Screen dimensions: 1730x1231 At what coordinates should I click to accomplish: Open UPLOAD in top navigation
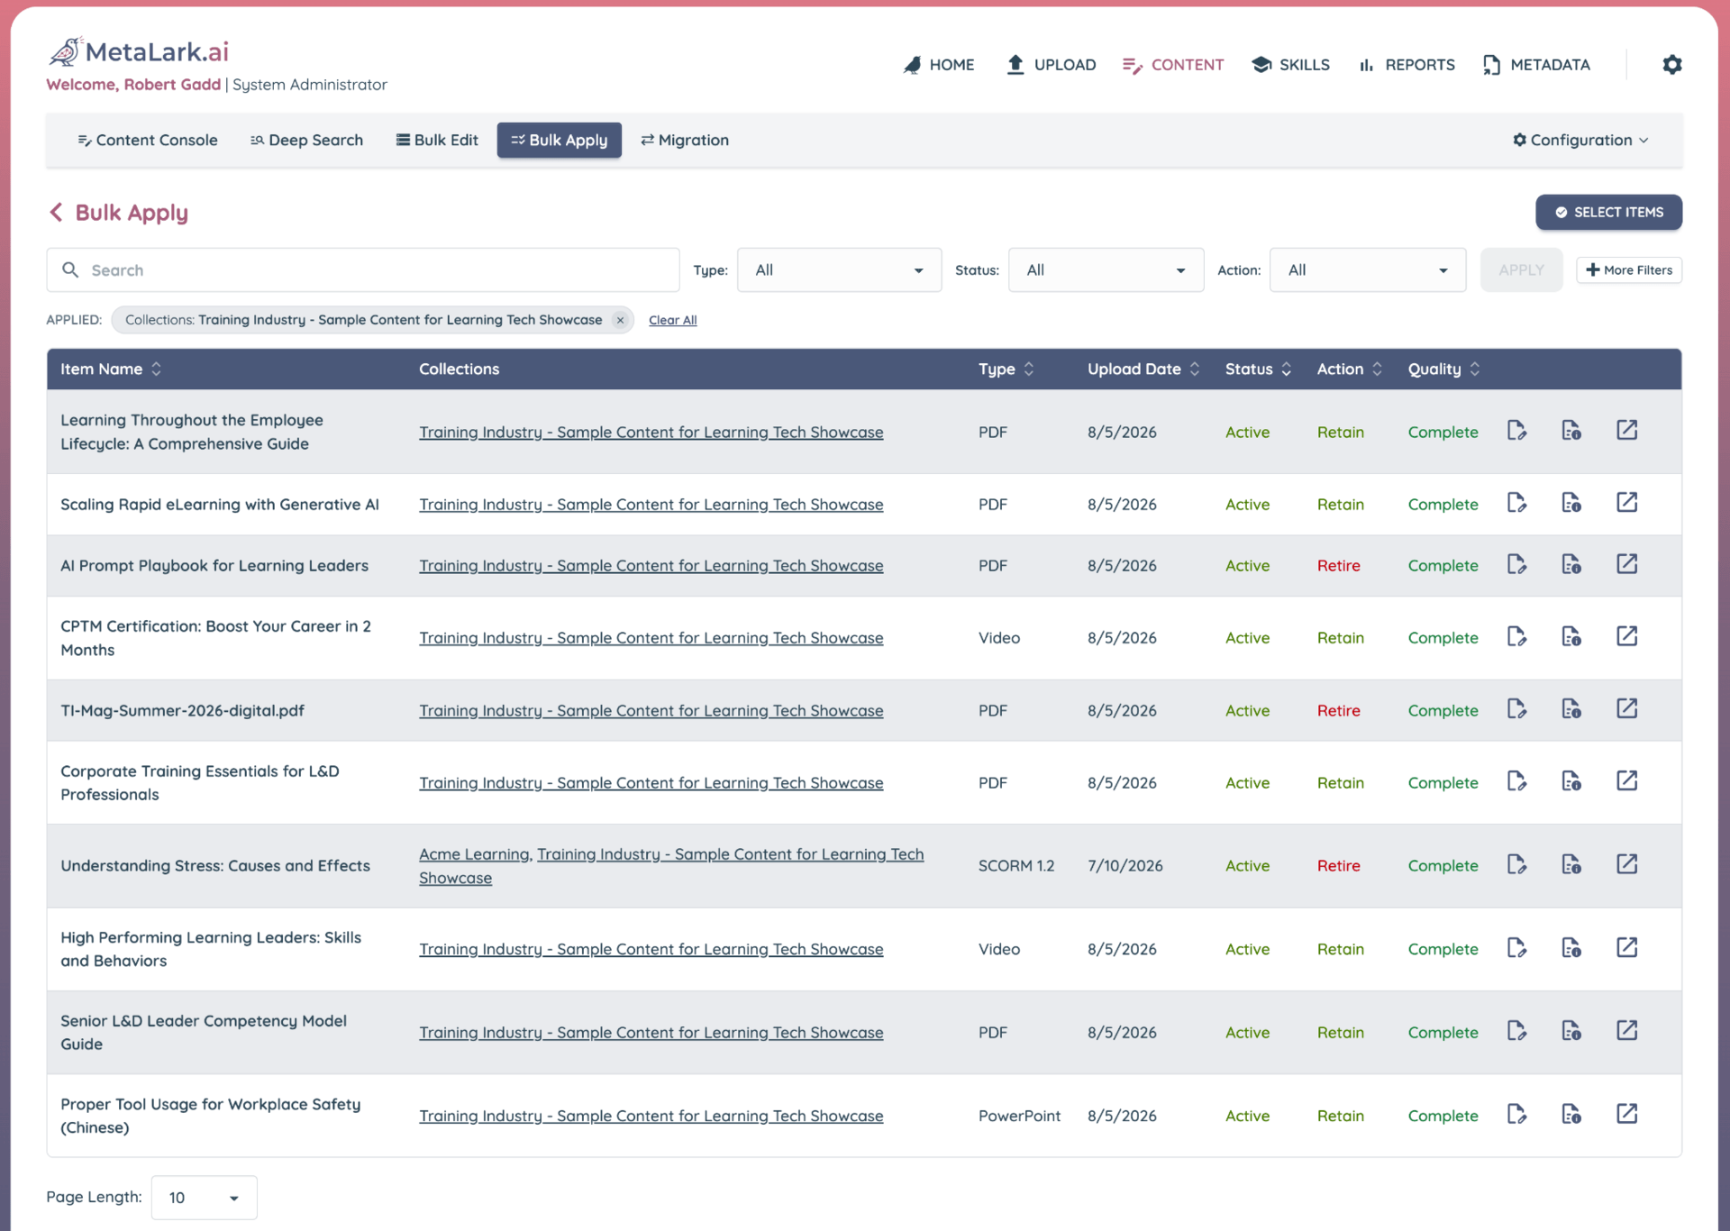click(x=1051, y=65)
